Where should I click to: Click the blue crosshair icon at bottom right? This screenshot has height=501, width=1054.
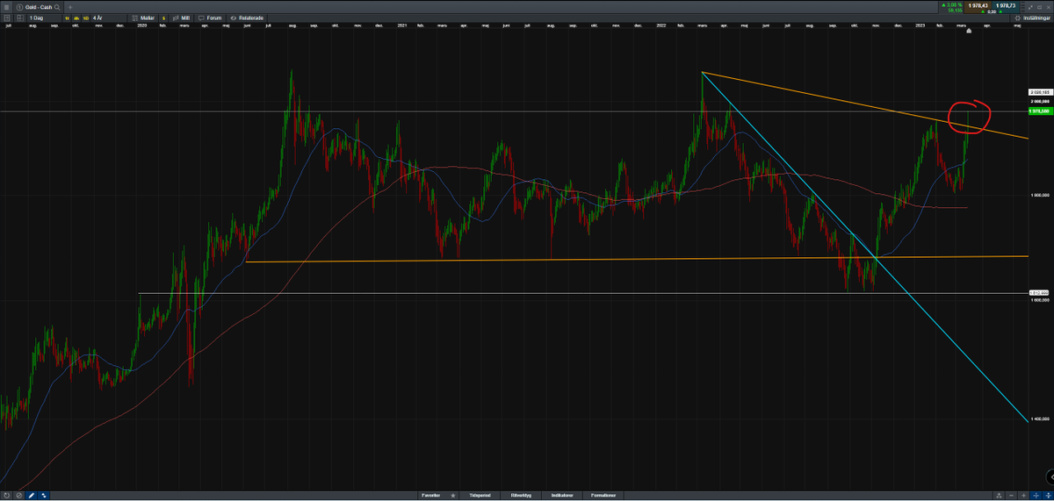(x=1036, y=496)
